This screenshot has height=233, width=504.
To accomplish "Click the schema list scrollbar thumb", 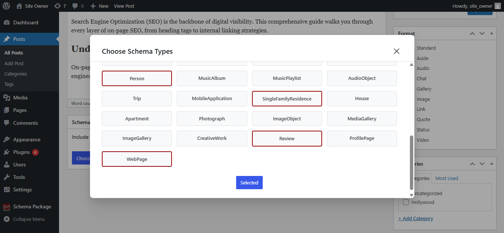I will click(x=412, y=162).
